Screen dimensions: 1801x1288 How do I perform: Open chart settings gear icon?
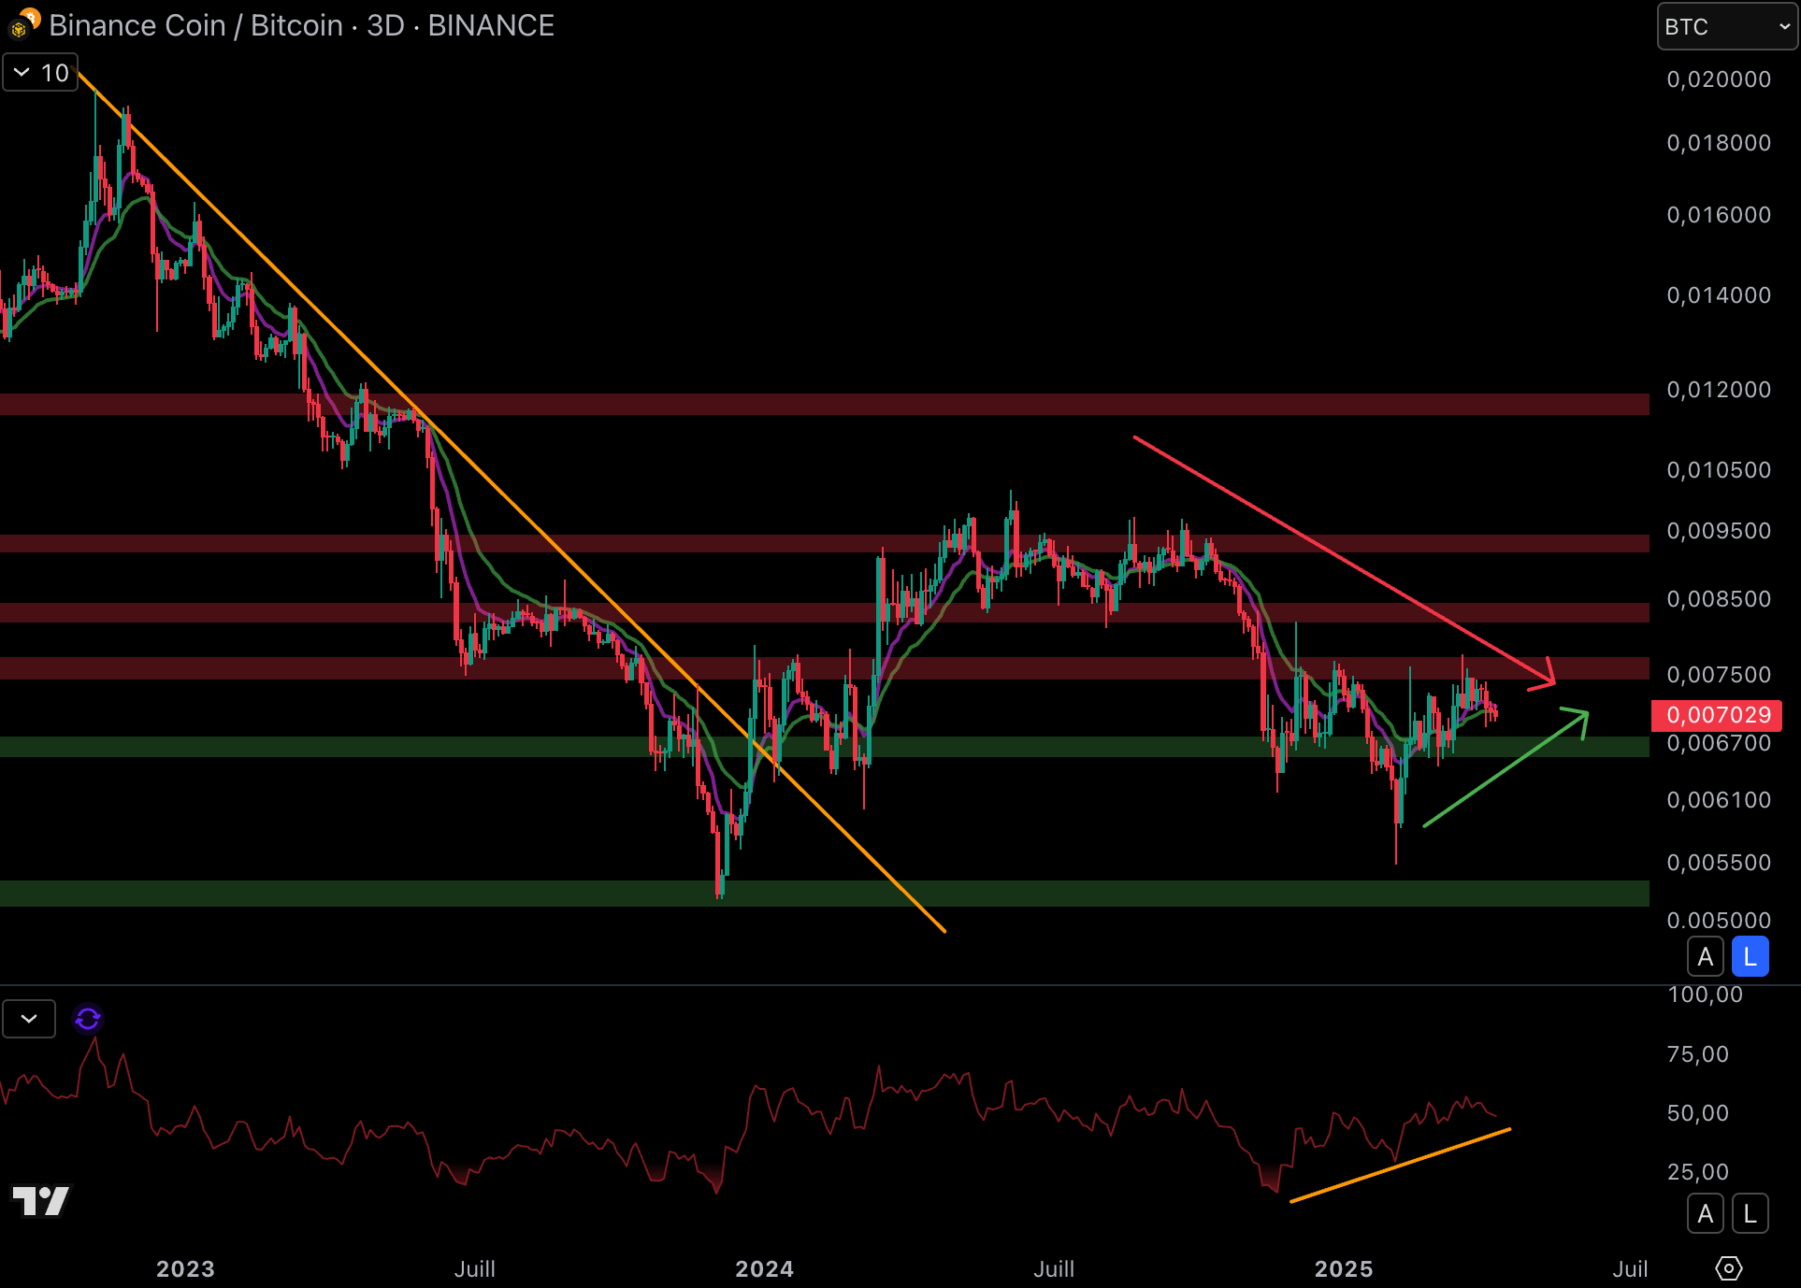1728,1268
